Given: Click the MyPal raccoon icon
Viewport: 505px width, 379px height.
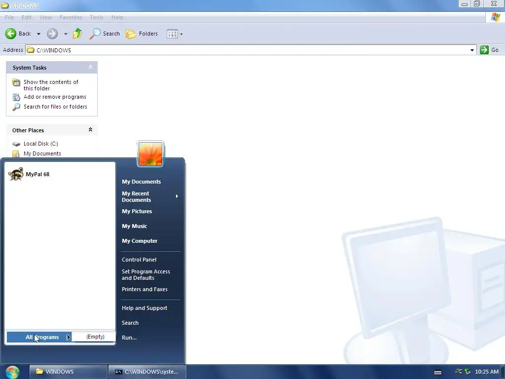Looking at the screenshot, I should (16, 174).
